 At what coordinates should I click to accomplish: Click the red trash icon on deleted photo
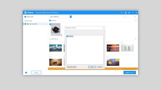[61, 35]
